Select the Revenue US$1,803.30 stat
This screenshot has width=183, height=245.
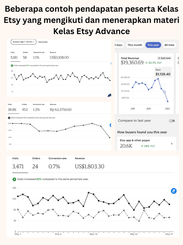point(89,164)
